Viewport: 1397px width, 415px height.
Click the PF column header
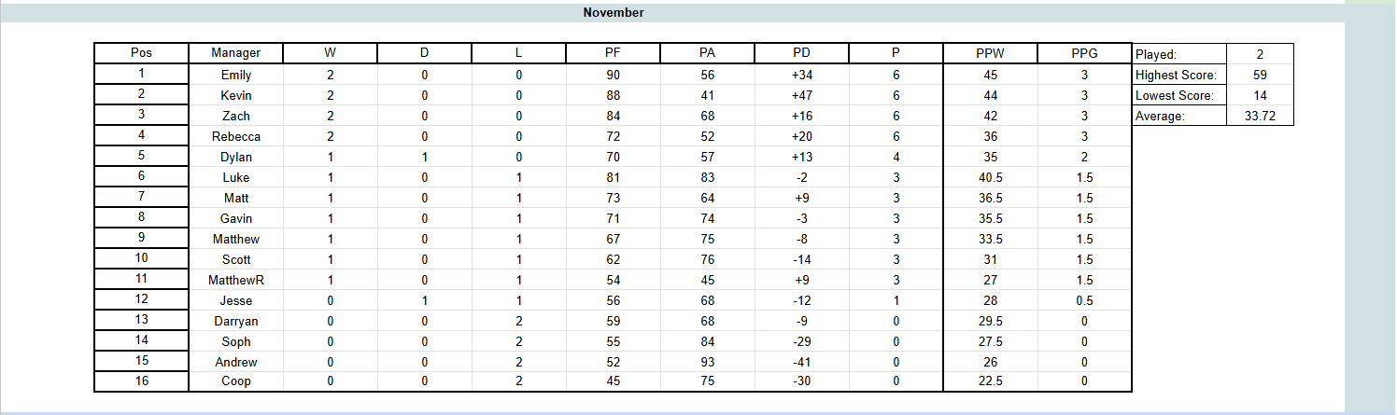pos(613,53)
